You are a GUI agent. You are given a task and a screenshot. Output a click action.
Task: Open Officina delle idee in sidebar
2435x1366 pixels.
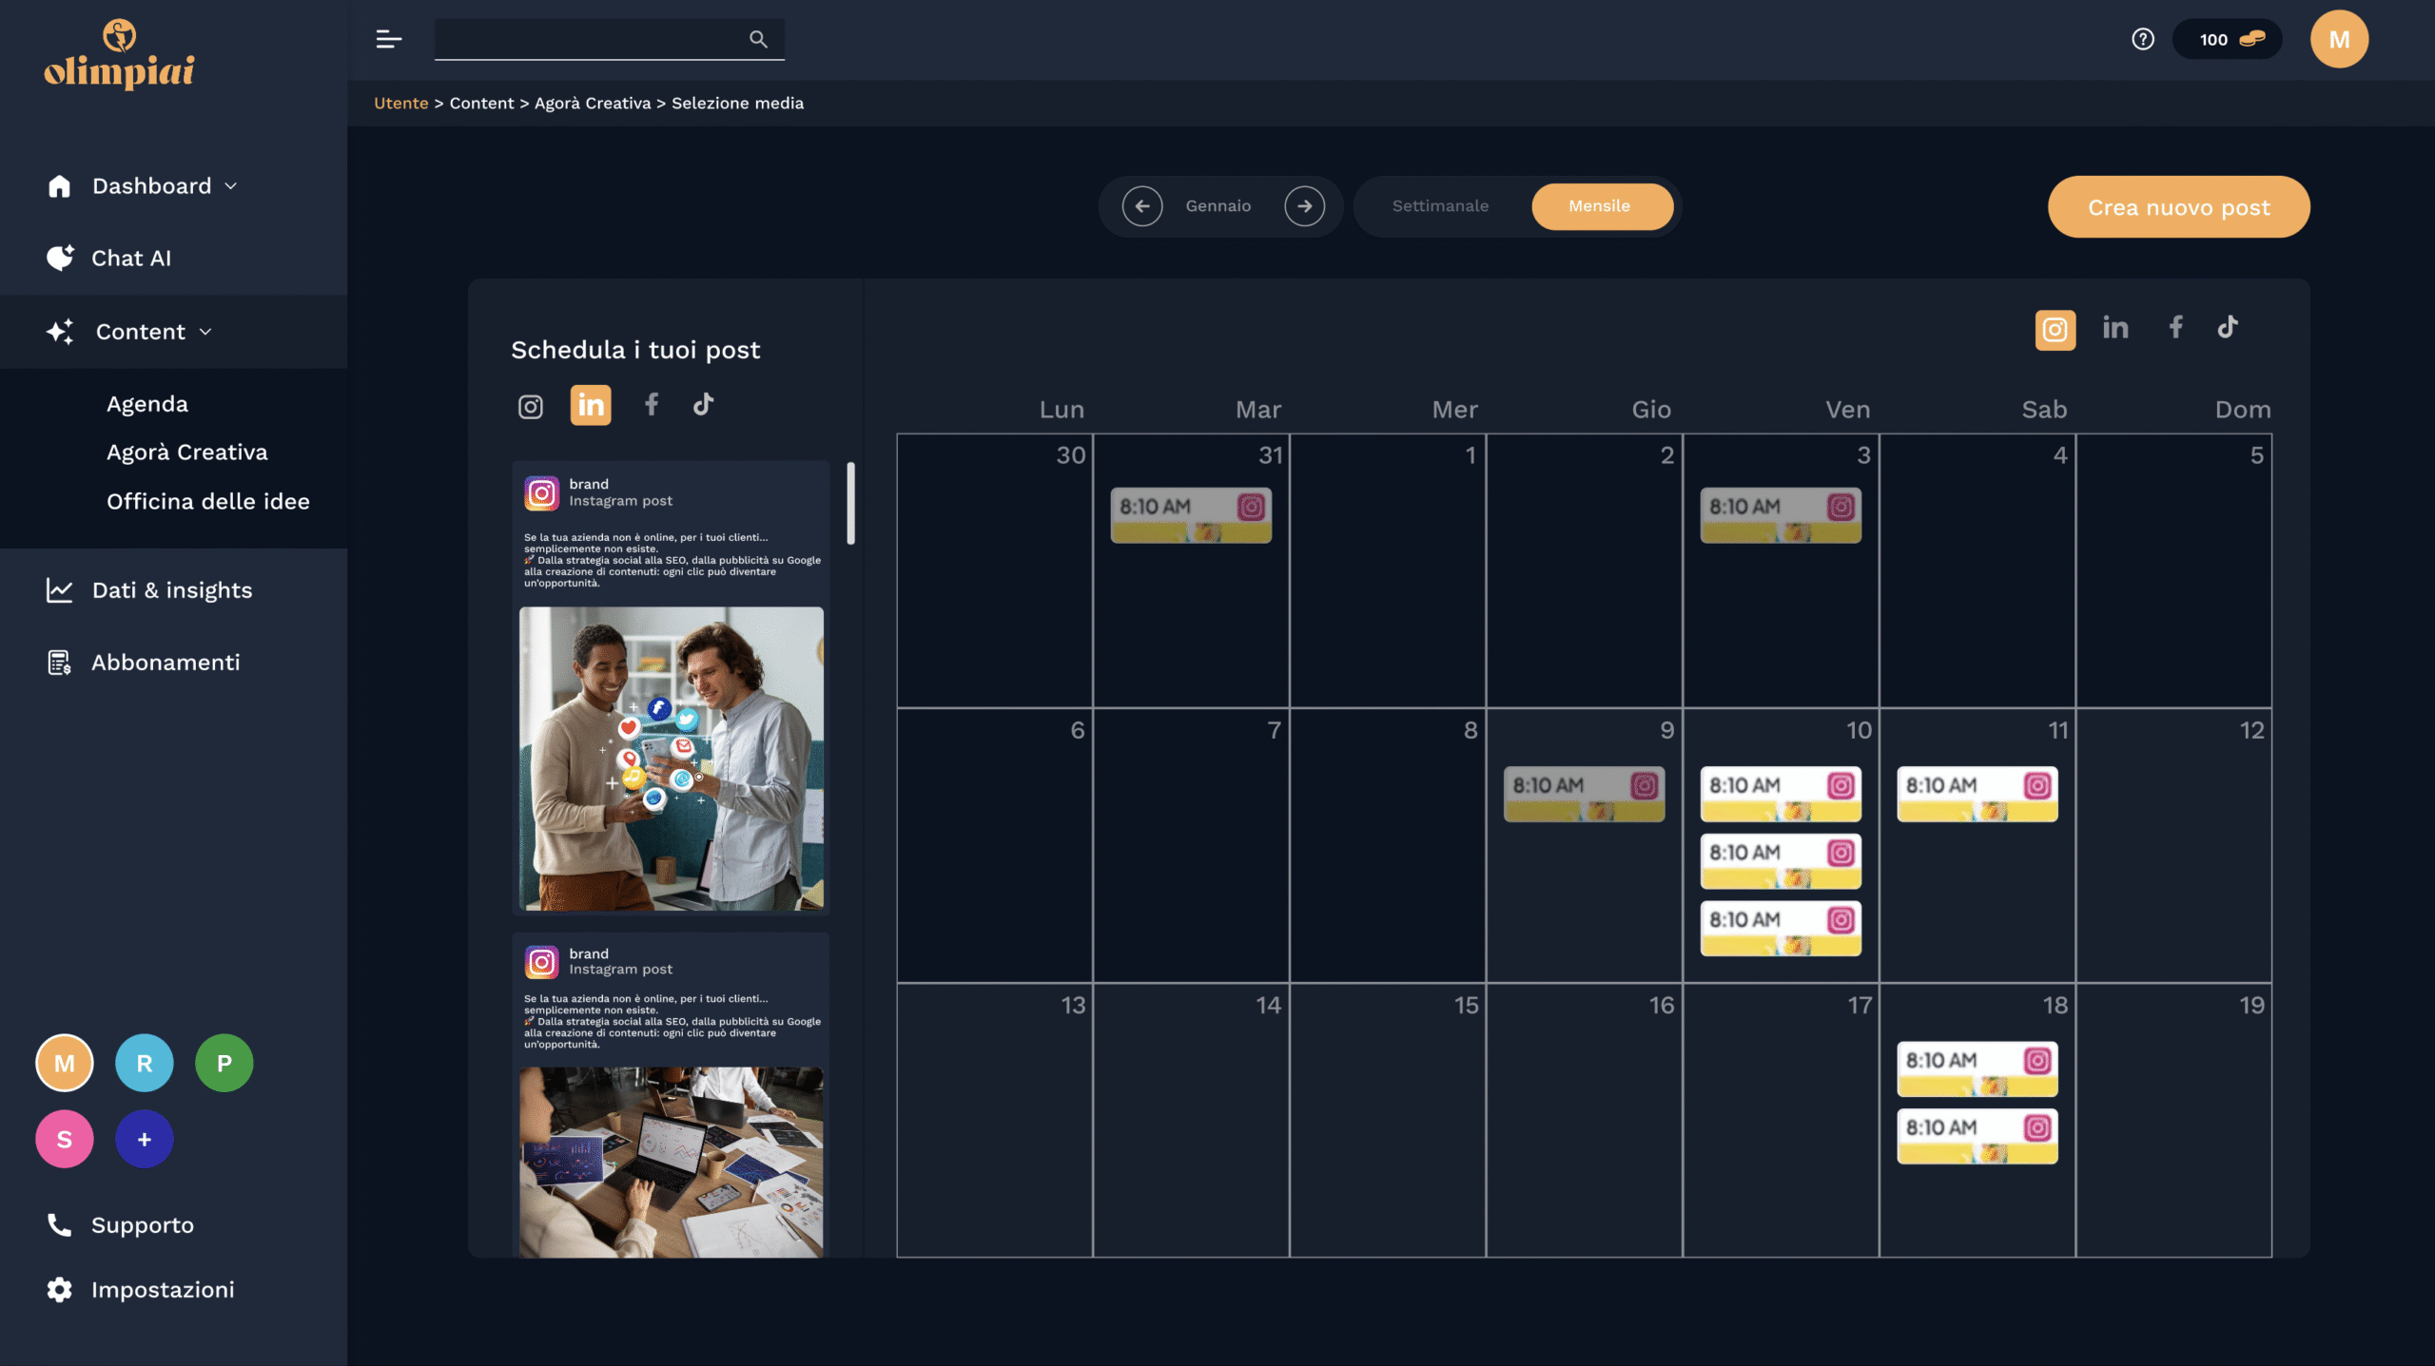208,501
